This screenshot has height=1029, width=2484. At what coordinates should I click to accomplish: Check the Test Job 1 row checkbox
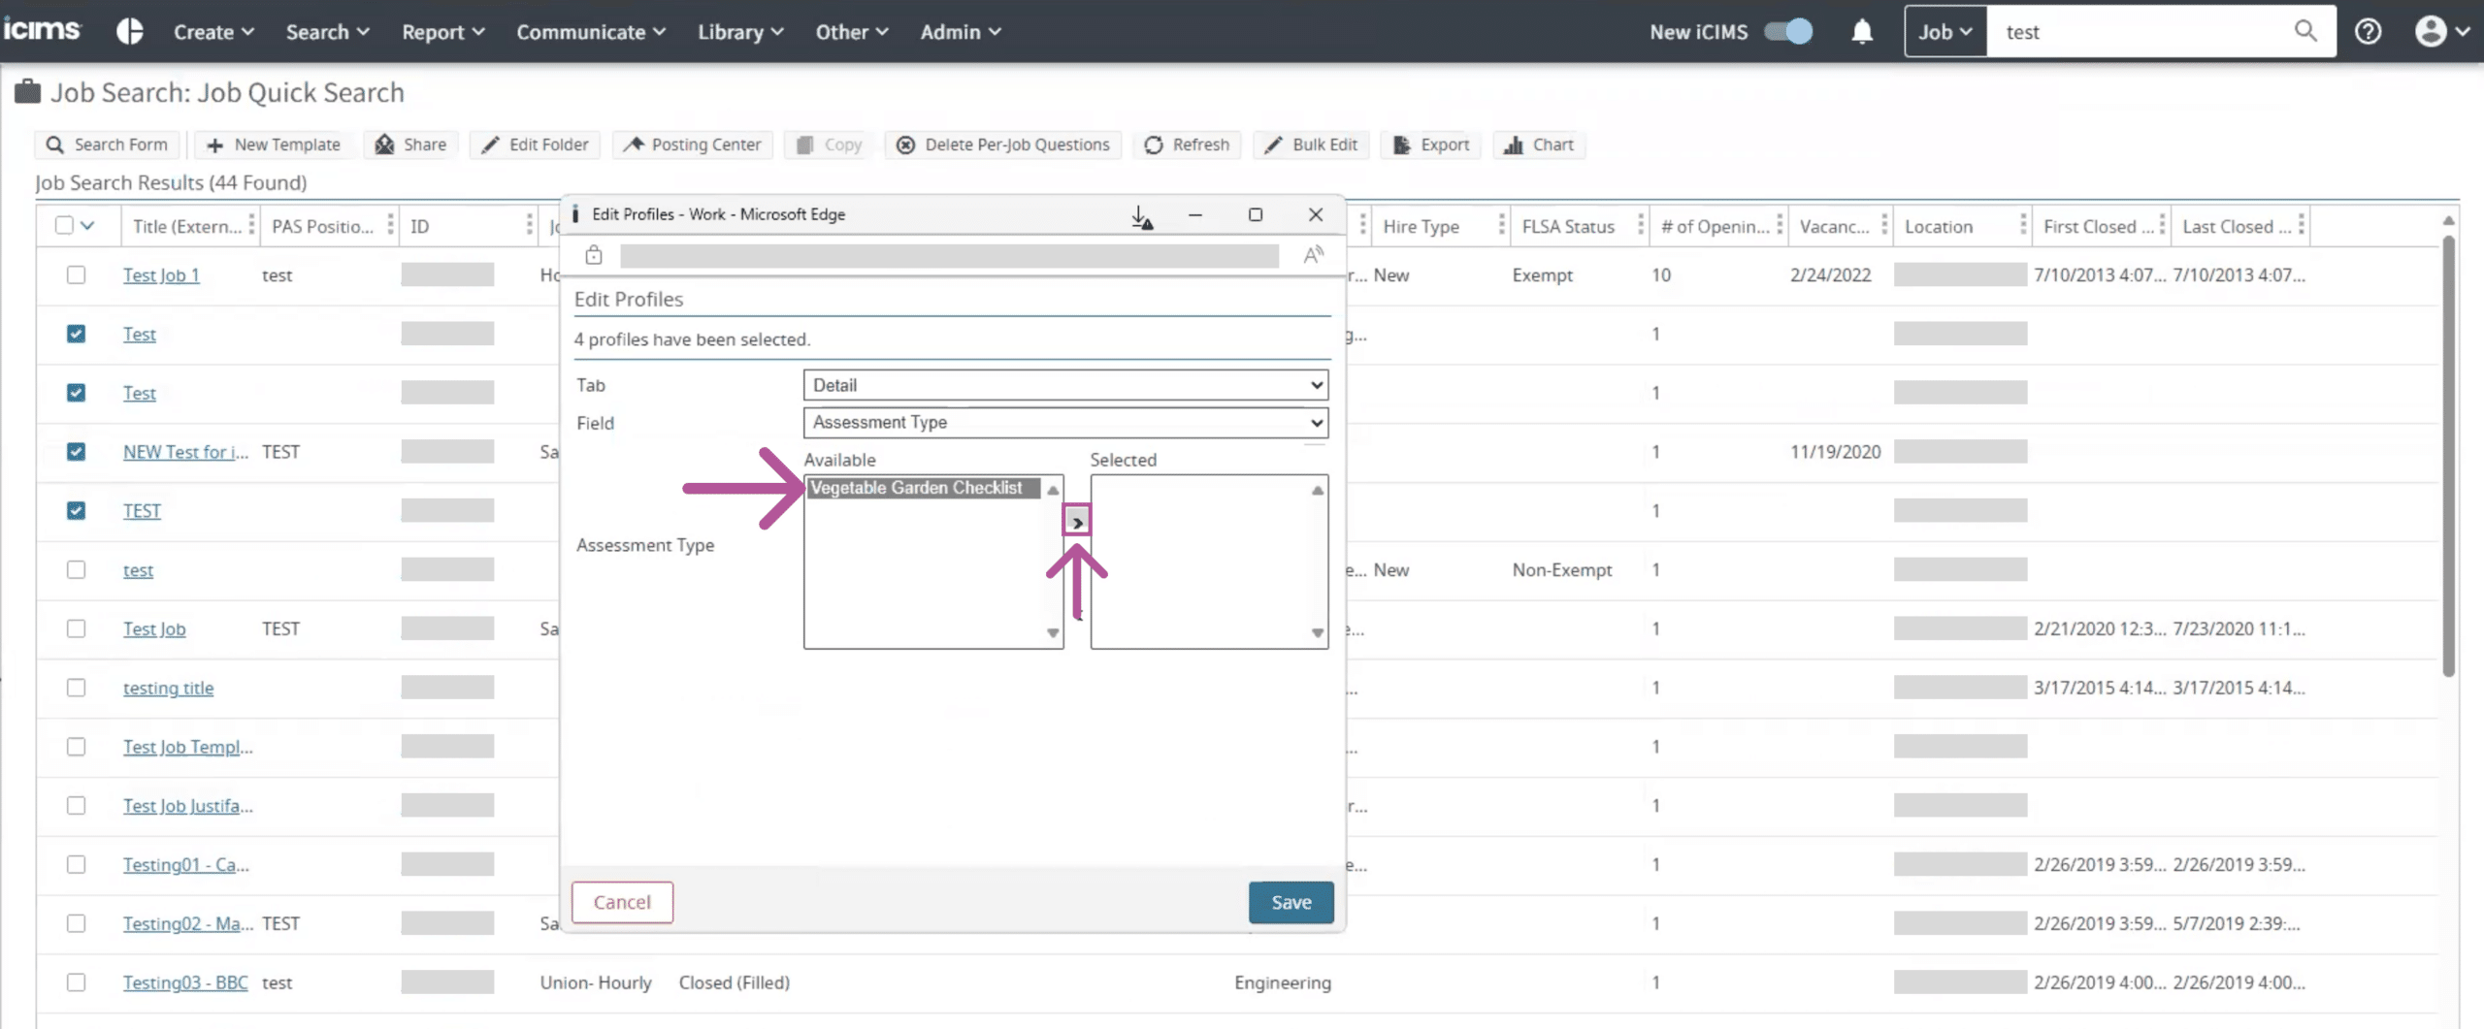pyautogui.click(x=76, y=274)
